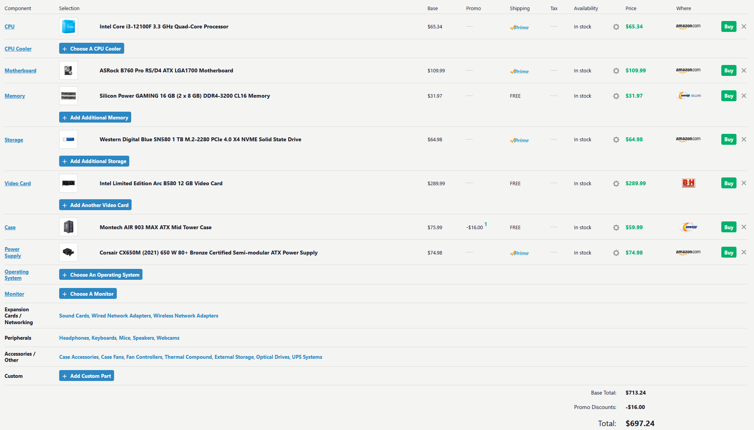Viewport: 754px width, 430px height.
Task: Click the Newegg Sellers logo in Memory row
Action: [689, 96]
